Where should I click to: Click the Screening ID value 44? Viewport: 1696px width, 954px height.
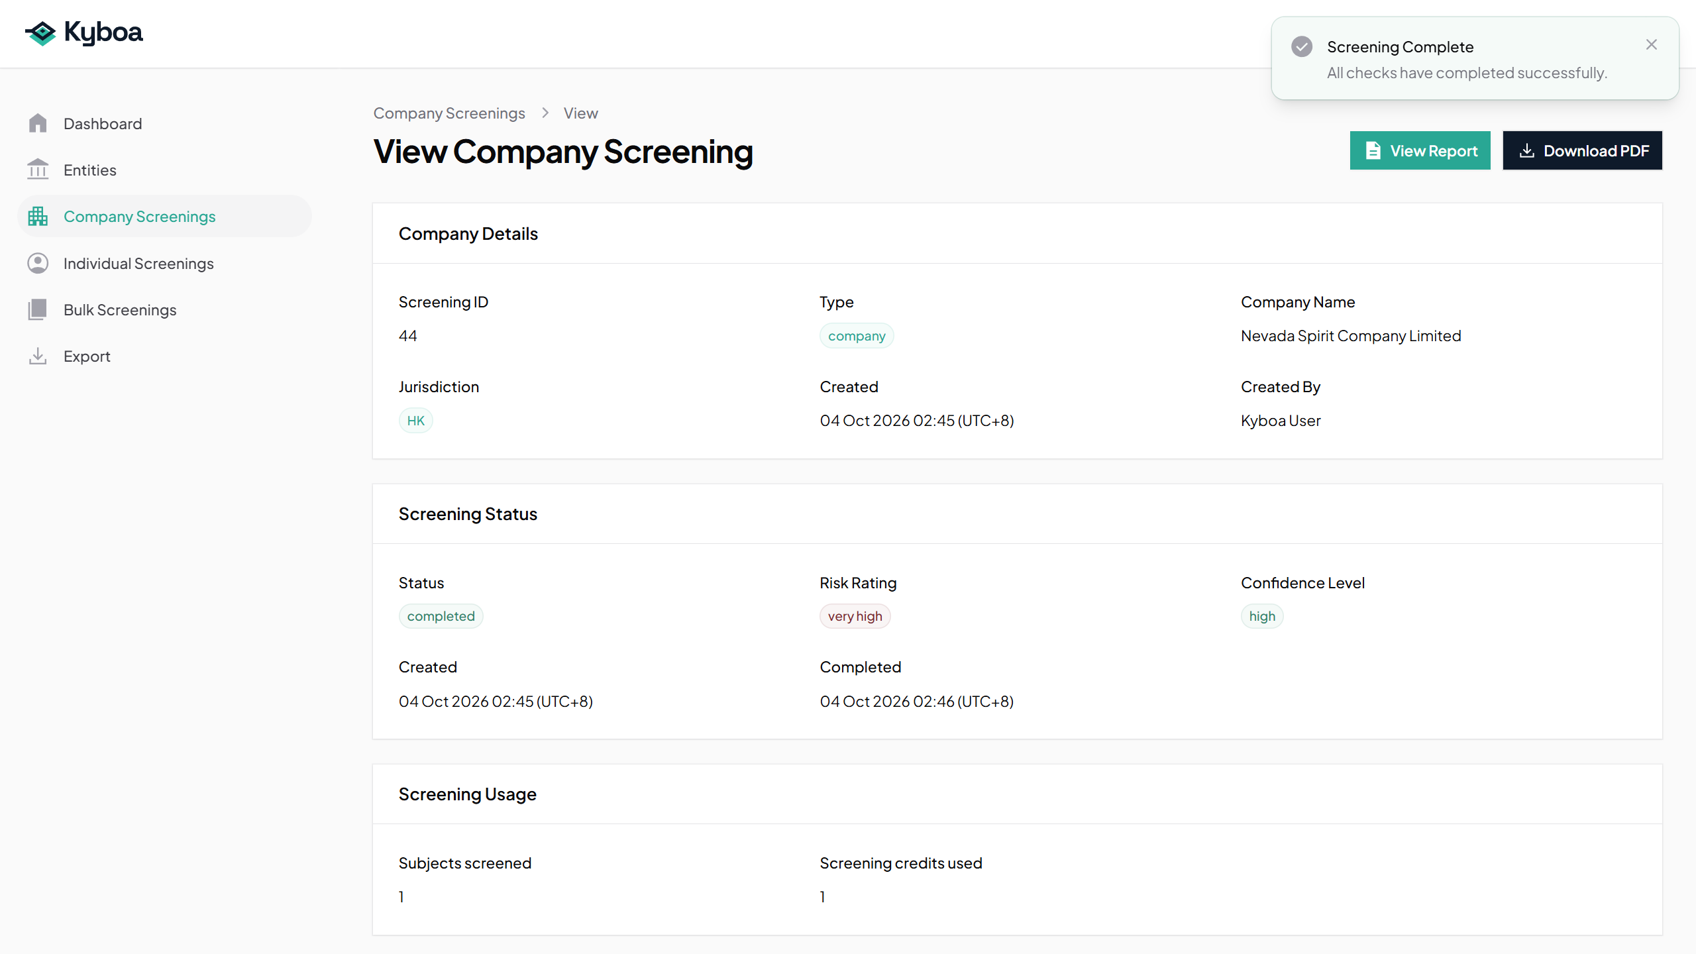pyautogui.click(x=407, y=336)
